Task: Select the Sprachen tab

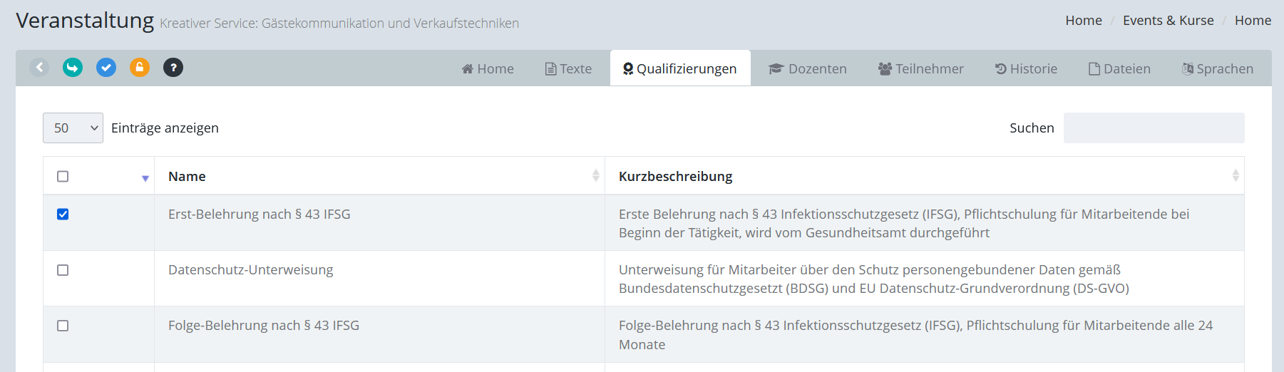Action: 1217,69
